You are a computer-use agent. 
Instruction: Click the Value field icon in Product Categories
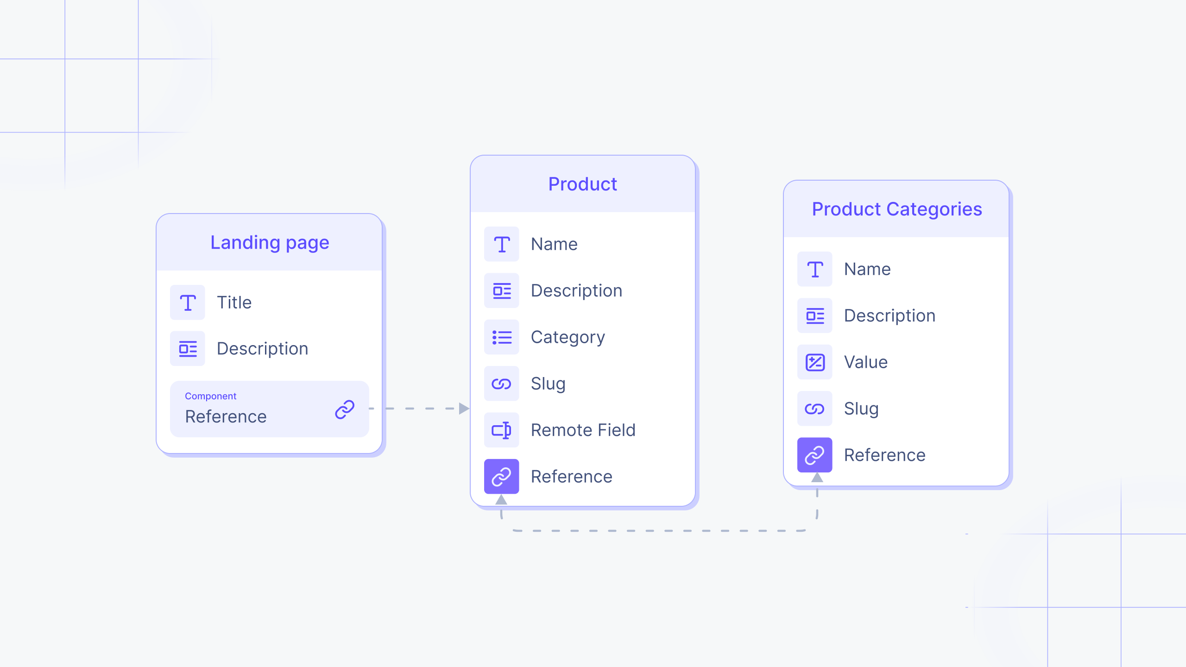[x=815, y=361]
